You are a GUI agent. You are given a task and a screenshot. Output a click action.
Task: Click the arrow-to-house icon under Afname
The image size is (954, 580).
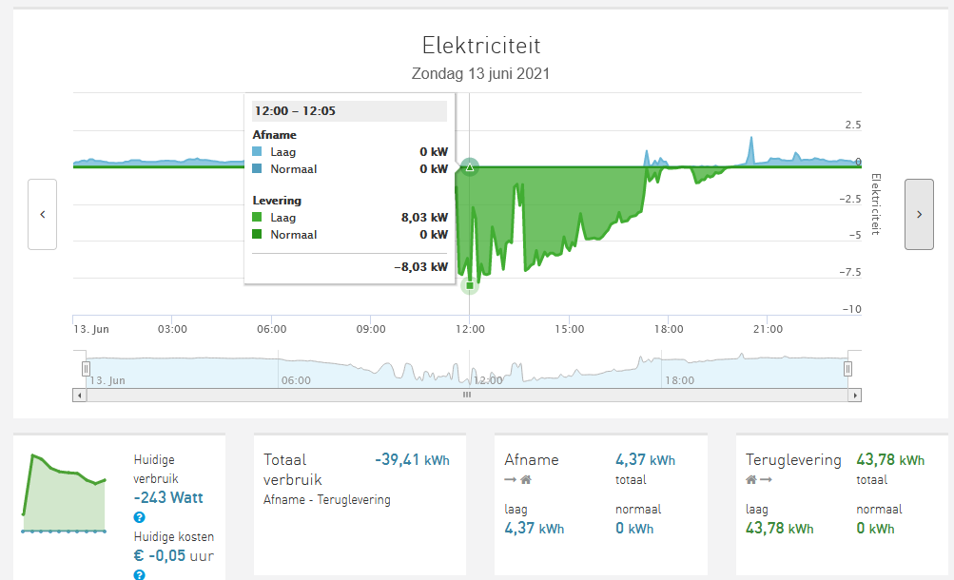[x=518, y=480]
